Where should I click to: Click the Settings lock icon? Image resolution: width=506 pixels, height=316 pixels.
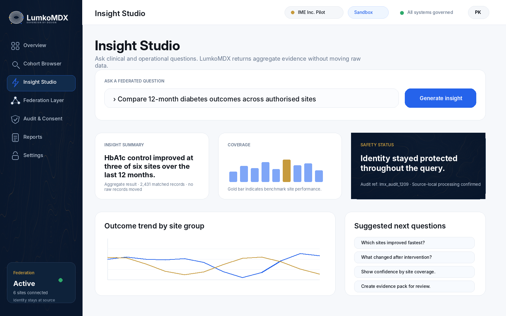[x=15, y=155]
